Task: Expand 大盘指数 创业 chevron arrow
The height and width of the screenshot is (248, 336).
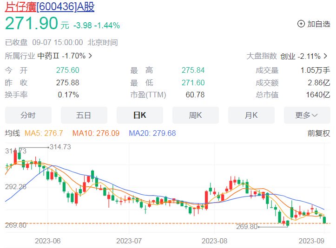Action: point(325,56)
